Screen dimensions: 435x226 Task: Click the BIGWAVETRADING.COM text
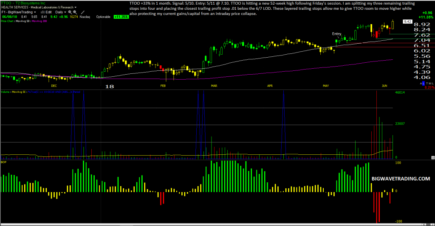[401, 179]
